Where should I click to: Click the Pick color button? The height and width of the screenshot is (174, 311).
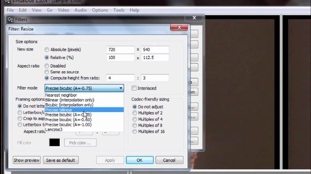(x=80, y=143)
